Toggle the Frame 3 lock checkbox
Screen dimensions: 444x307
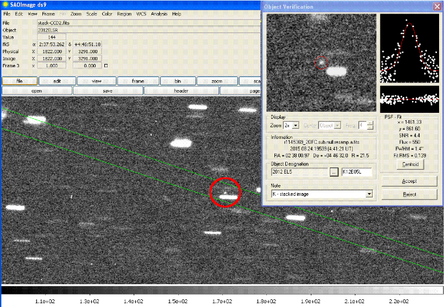[x=106, y=66]
